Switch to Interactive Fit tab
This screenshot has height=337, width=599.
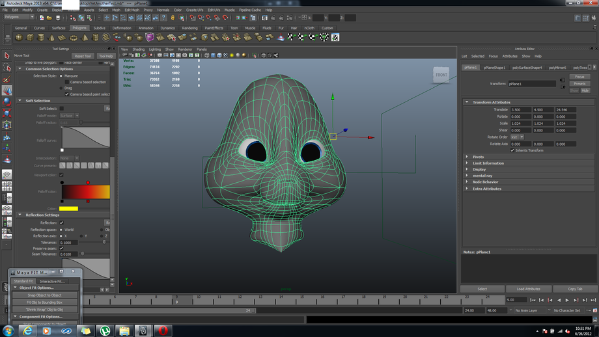click(x=53, y=281)
